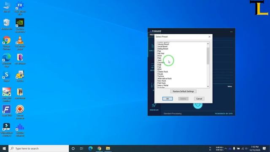Click Restore Default Settings button
Image resolution: width=270 pixels, height=152 pixels.
click(x=183, y=91)
